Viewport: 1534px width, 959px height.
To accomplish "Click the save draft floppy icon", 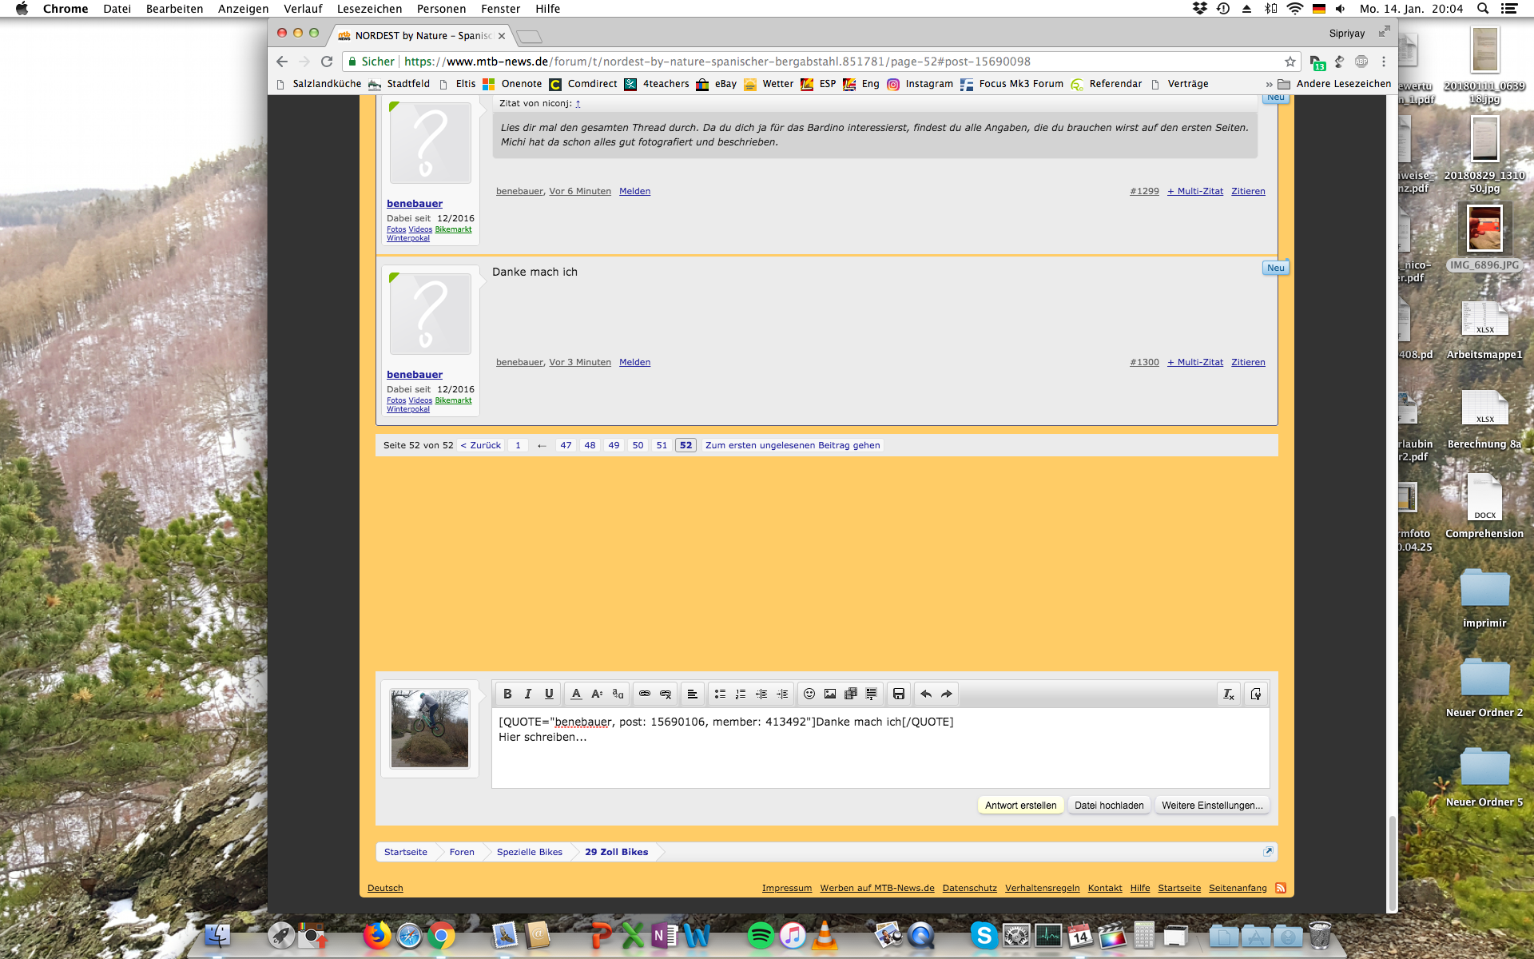I will 899,694.
